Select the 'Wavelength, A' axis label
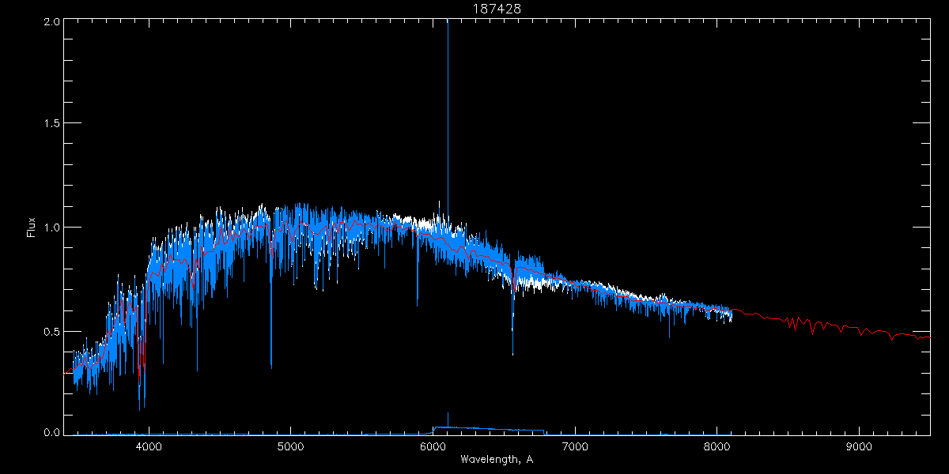This screenshot has height=474, width=949. [496, 460]
